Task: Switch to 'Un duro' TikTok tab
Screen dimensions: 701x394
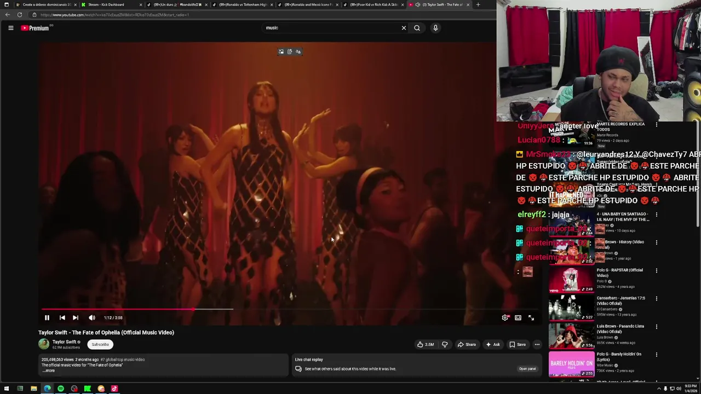Action: tap(176, 4)
